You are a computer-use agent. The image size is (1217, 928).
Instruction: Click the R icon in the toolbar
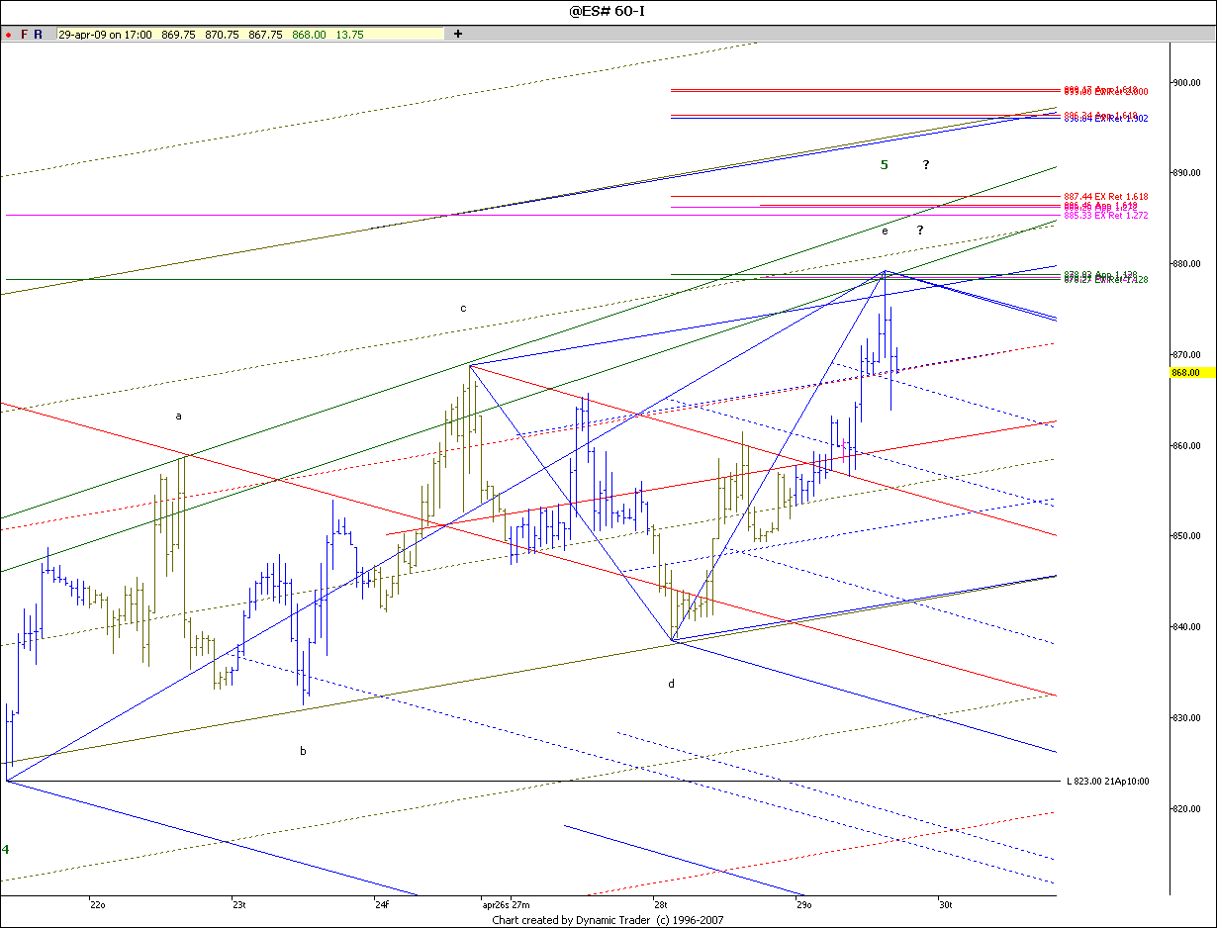coord(38,34)
